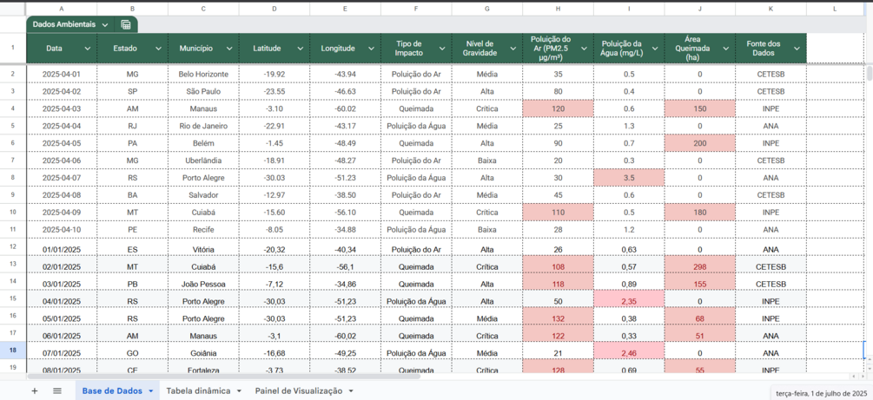Screen dimensions: 873x400
Task: Click the table view icon beside Dados Ambientais
Action: point(126,25)
